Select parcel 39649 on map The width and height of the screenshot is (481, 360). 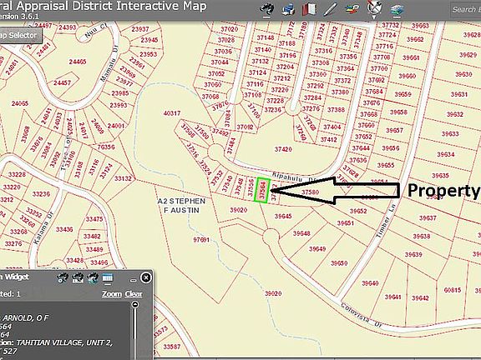pos(317,249)
